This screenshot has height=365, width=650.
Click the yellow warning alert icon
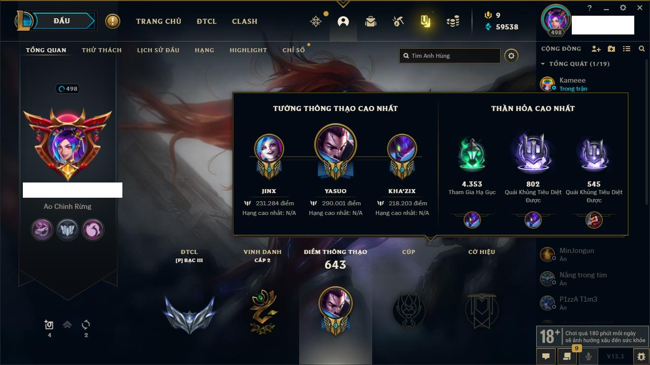[x=113, y=21]
